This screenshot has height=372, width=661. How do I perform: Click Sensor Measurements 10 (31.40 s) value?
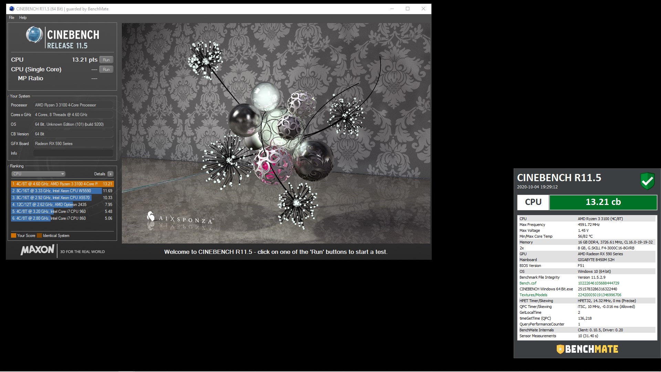[x=588, y=336]
